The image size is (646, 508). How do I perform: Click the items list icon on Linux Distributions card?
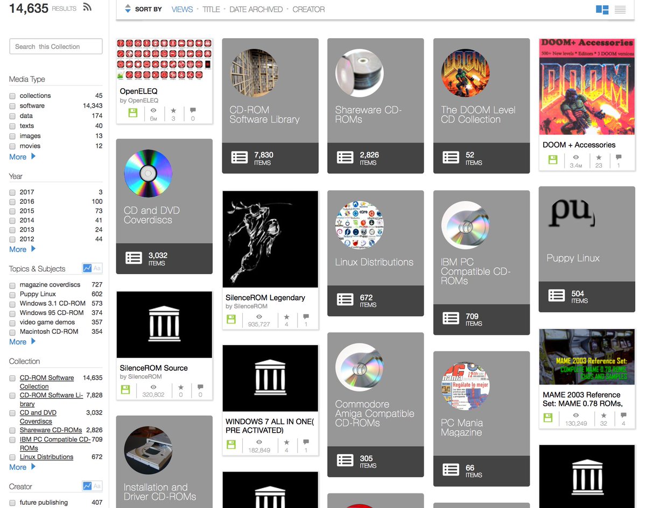[345, 300]
